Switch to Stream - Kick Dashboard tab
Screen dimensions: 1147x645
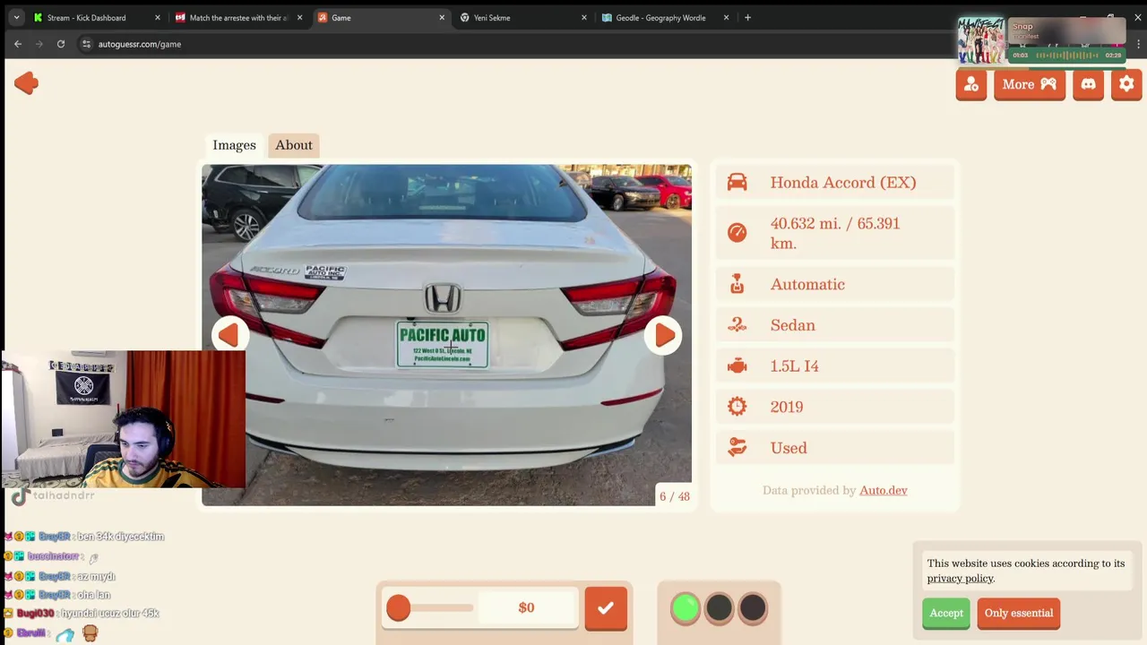(x=86, y=17)
